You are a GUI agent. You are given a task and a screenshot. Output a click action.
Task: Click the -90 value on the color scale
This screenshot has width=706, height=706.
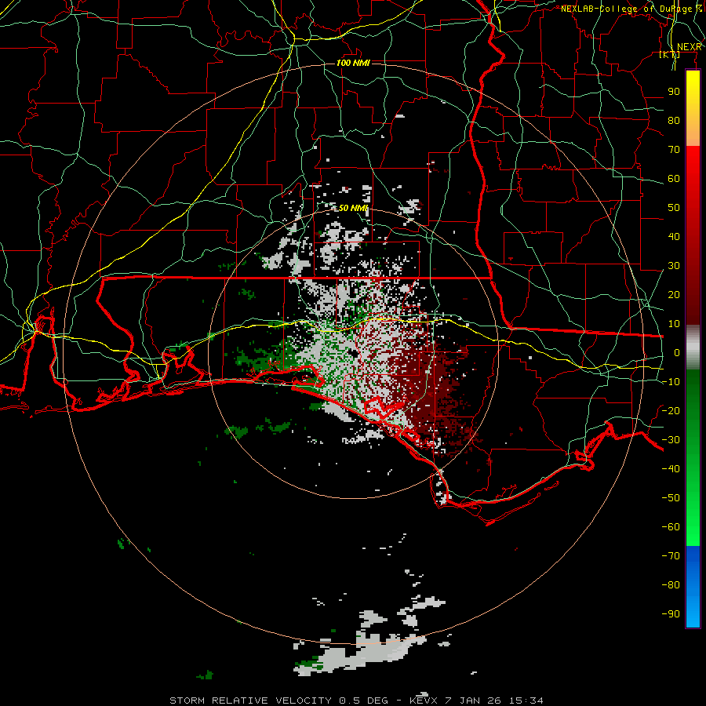coord(671,614)
